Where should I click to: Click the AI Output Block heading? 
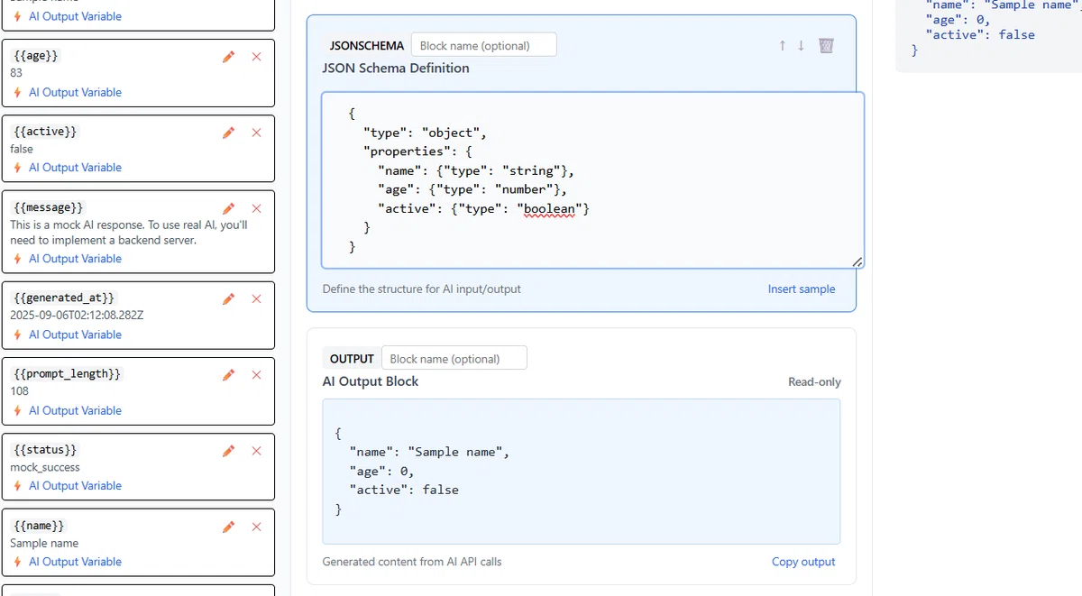pos(371,381)
